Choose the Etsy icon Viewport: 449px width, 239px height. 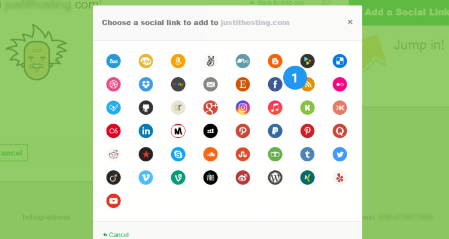point(242,84)
